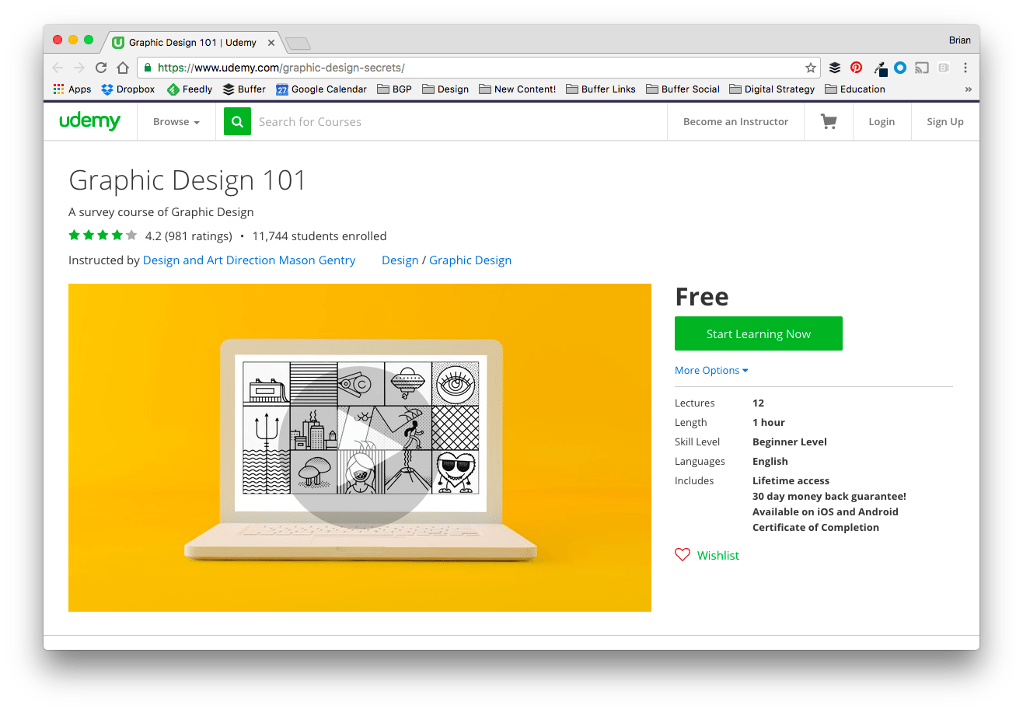
Task: Open the Feedly bookmark
Action: (x=189, y=89)
